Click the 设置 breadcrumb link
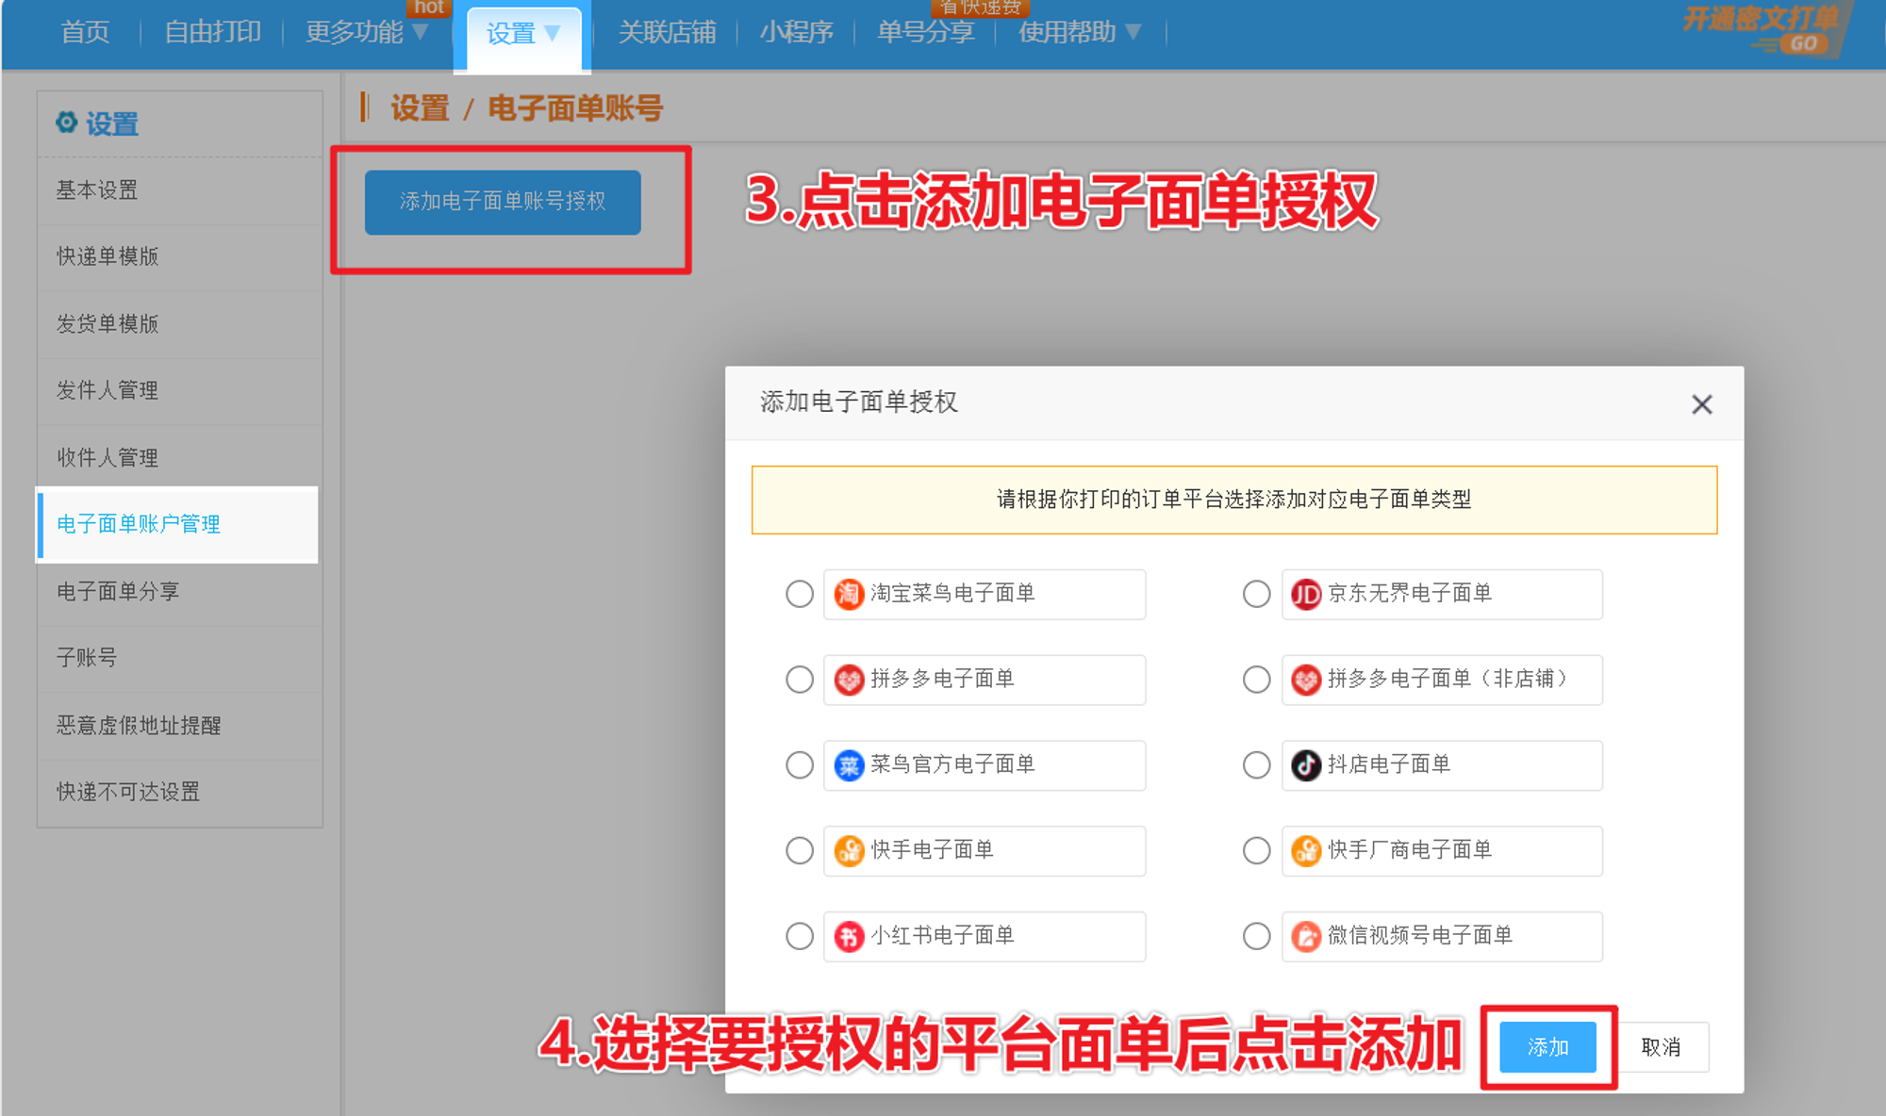 click(x=420, y=108)
